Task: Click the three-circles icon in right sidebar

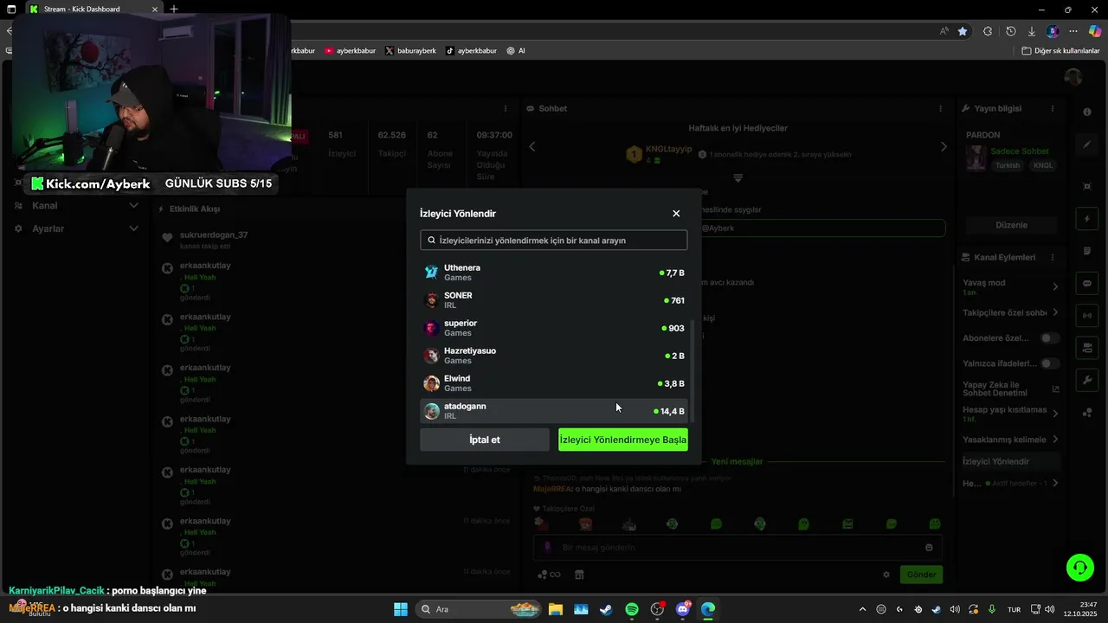Action: (x=1087, y=412)
